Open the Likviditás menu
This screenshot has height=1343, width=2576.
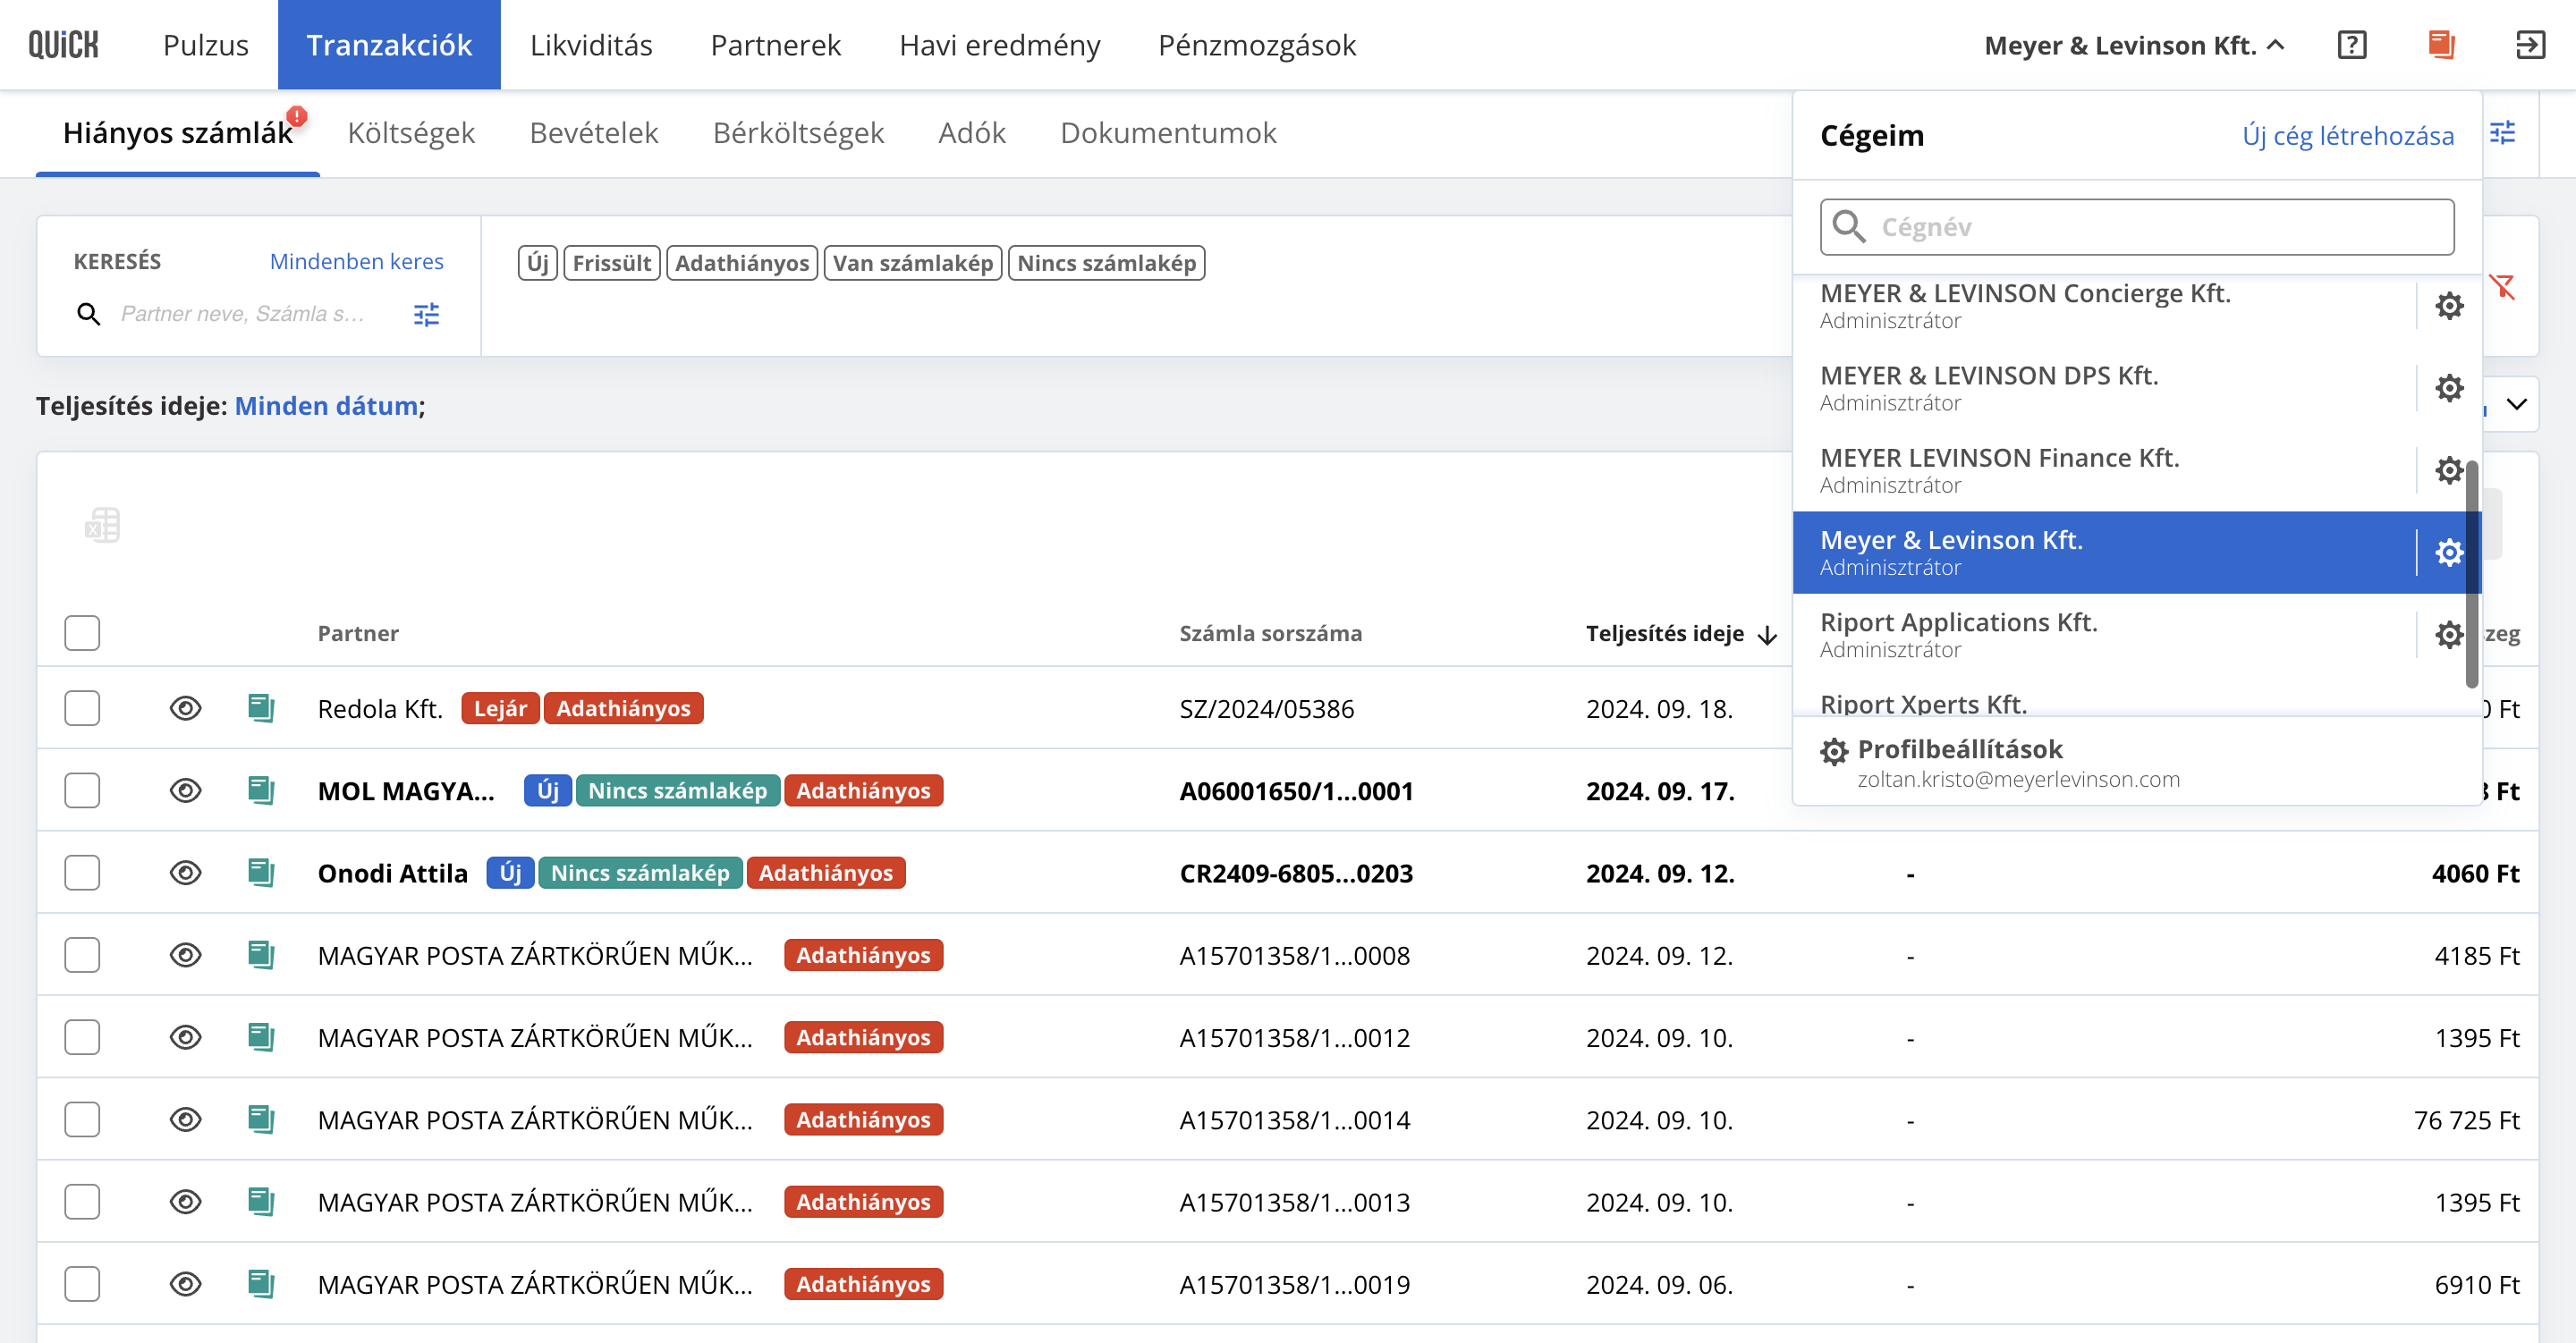(x=591, y=45)
